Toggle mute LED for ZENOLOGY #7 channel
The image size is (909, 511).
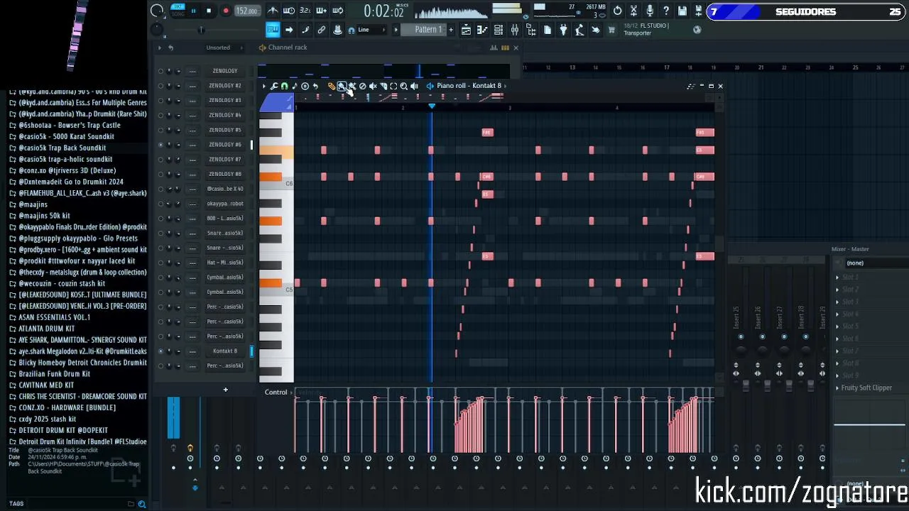(160, 159)
